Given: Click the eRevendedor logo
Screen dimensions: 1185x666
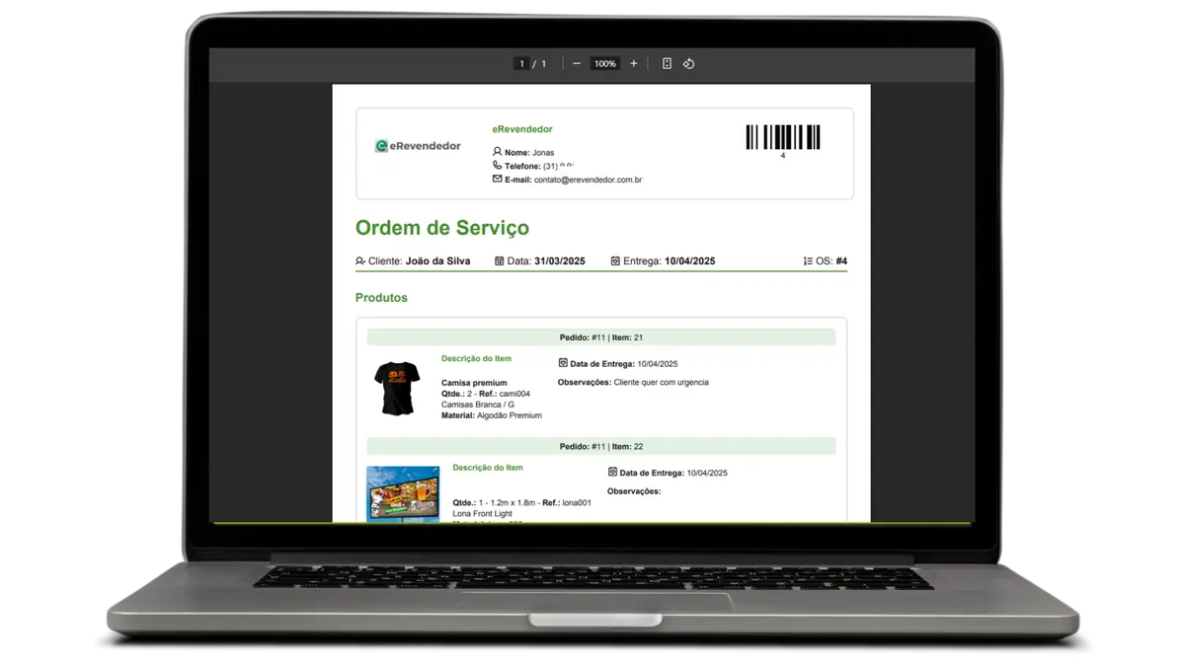Looking at the screenshot, I should 418,146.
